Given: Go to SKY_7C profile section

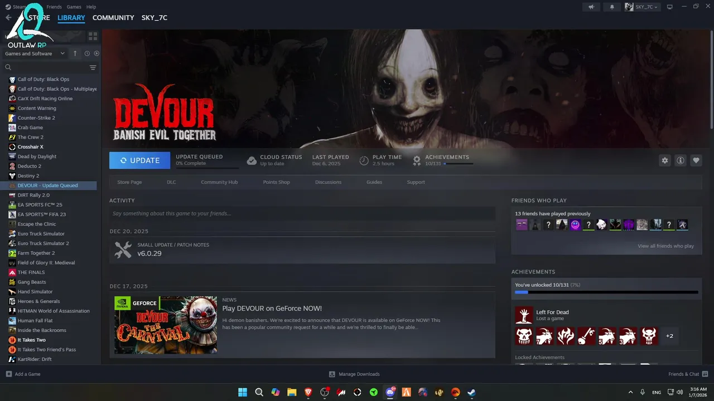Looking at the screenshot, I should pos(155,18).
